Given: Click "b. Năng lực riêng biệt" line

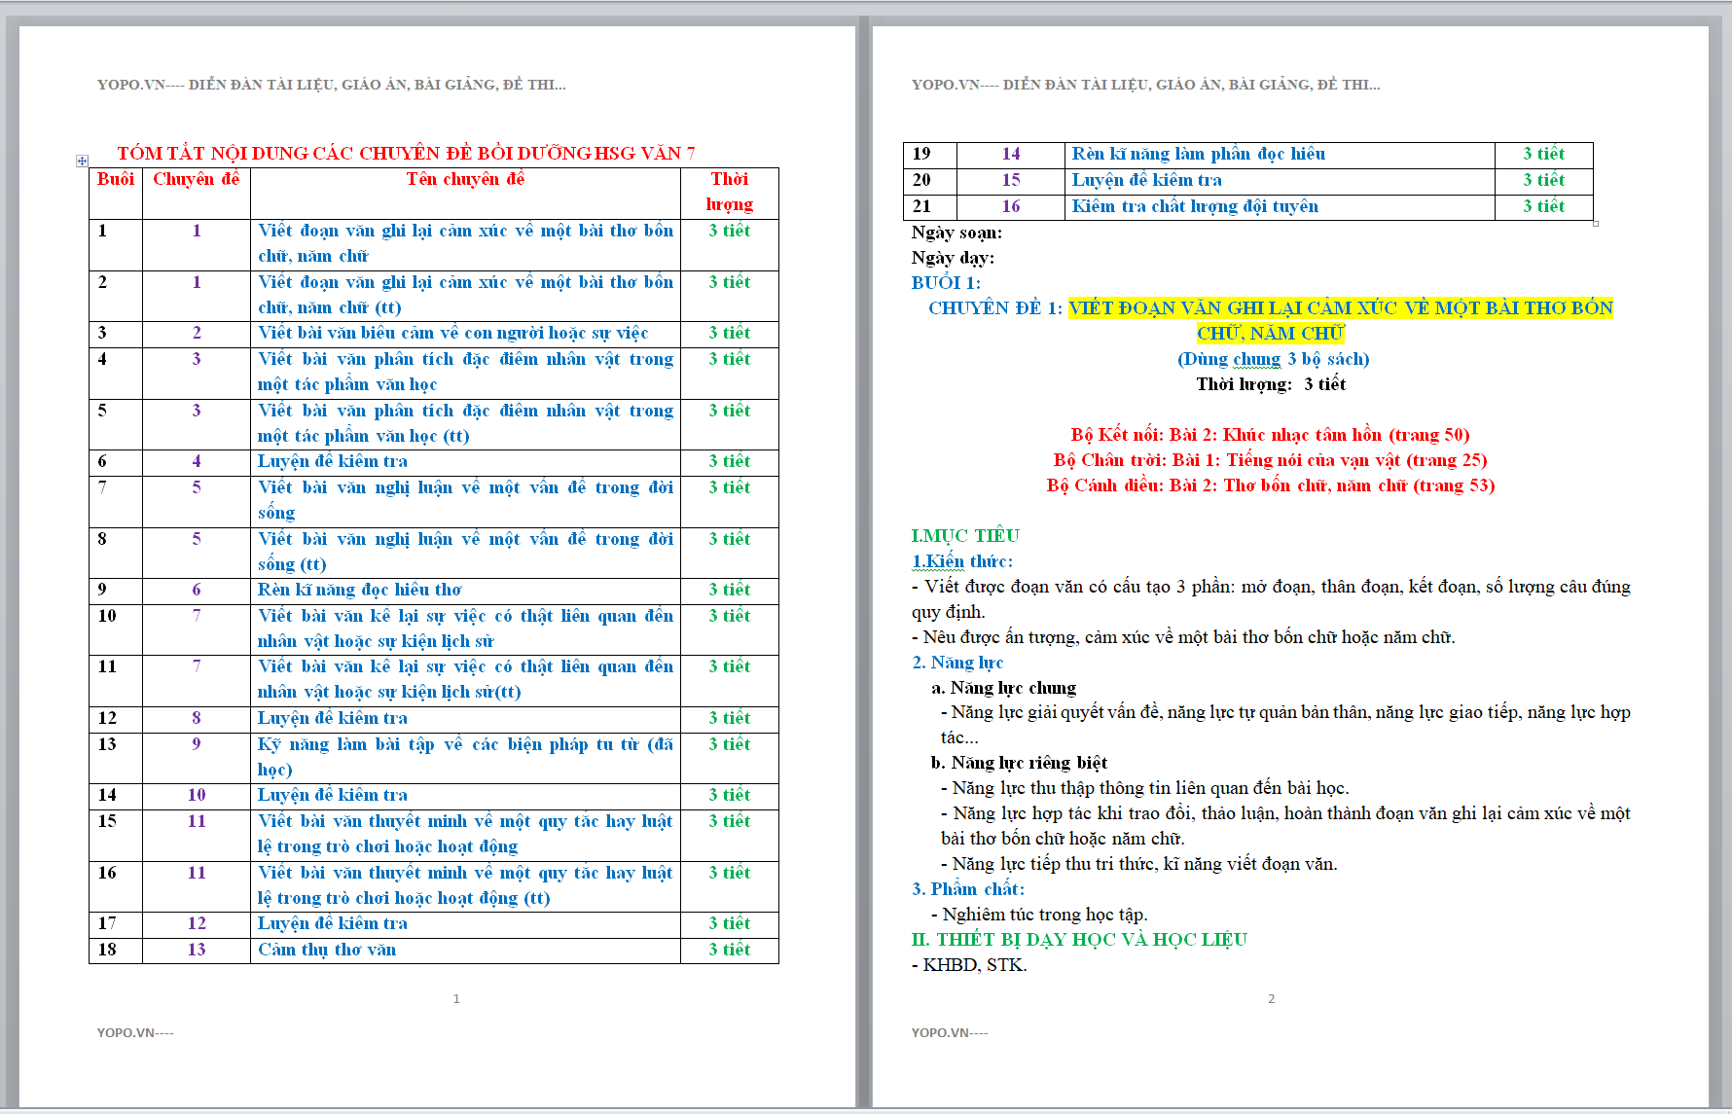Looking at the screenshot, I should 1019,763.
